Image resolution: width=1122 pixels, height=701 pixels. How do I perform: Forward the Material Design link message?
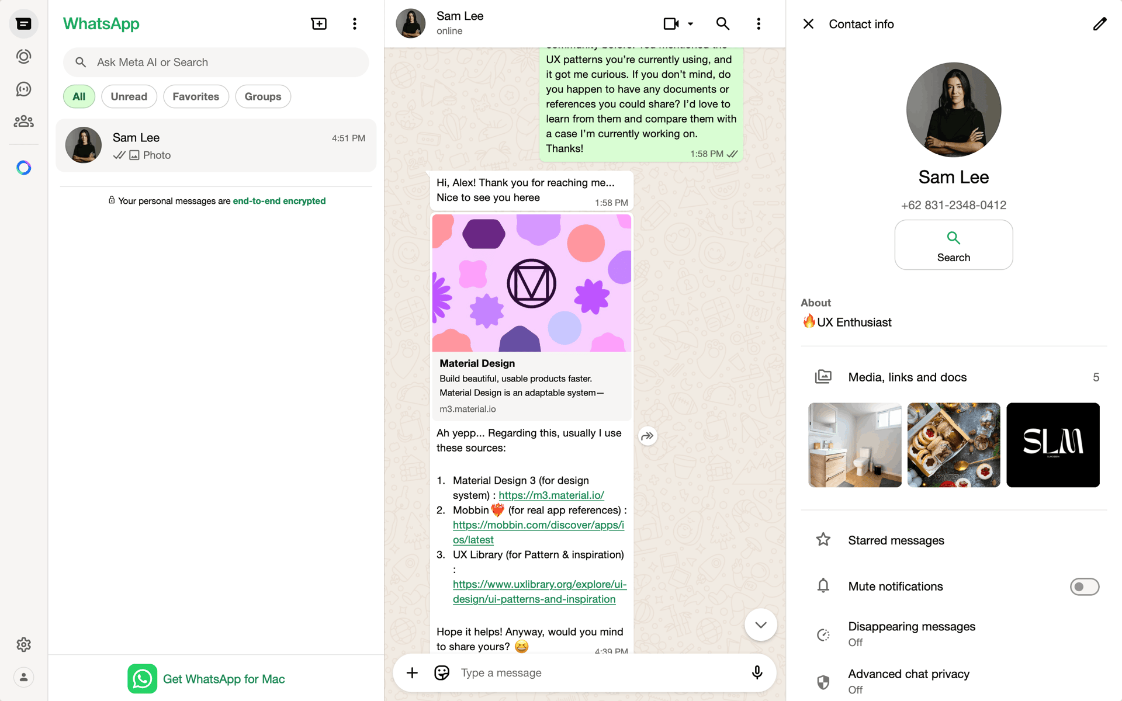[647, 436]
